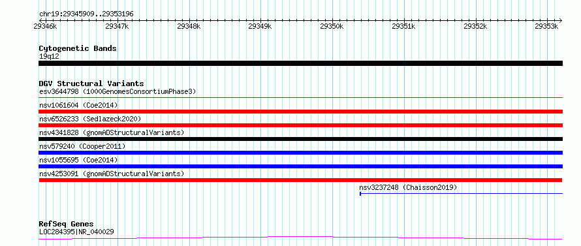Open the DGV Structural Variants track title
The width and height of the screenshot is (581, 246).
[91, 84]
